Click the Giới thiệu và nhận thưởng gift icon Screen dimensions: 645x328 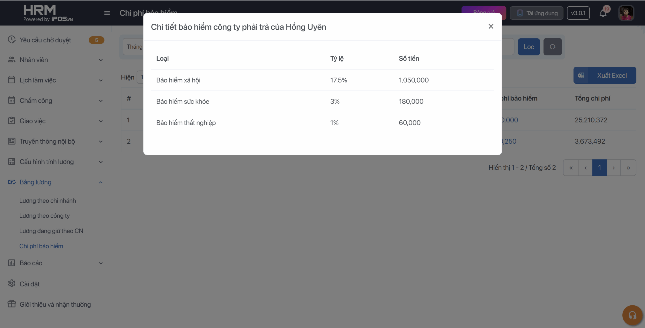coord(12,304)
